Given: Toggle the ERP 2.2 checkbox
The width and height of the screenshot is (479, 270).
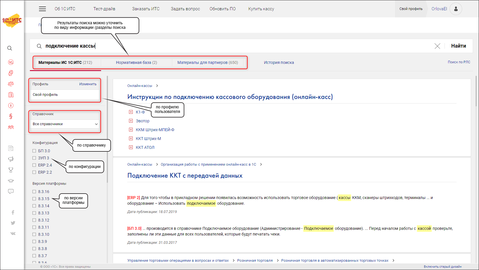Looking at the screenshot, I should pyautogui.click(x=34, y=172).
